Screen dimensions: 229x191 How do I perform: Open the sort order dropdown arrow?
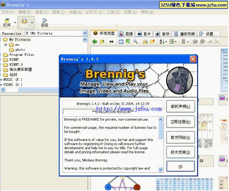point(166,42)
